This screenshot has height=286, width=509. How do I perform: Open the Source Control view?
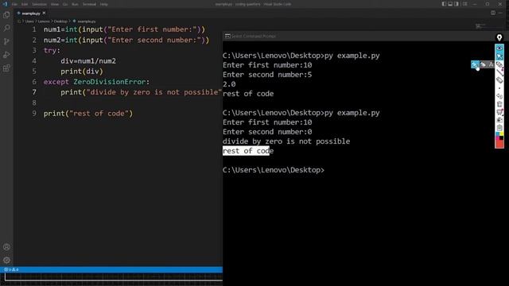coord(6,41)
